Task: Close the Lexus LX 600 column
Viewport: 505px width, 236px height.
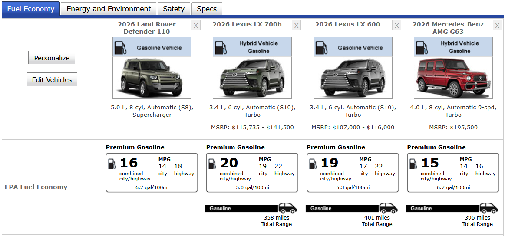Action: tap(396, 26)
